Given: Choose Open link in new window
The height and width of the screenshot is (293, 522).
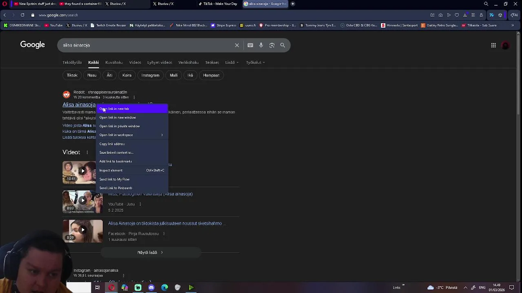Looking at the screenshot, I should point(132,118).
